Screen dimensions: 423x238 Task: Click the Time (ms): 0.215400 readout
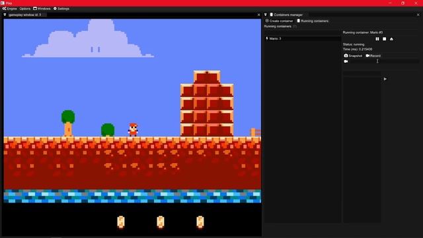pos(358,49)
